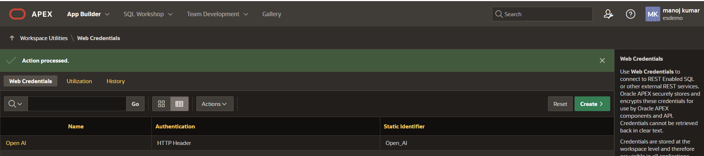This screenshot has height=156, width=704.
Task: Click the breadcrumb up arrow icon
Action: click(x=12, y=38)
